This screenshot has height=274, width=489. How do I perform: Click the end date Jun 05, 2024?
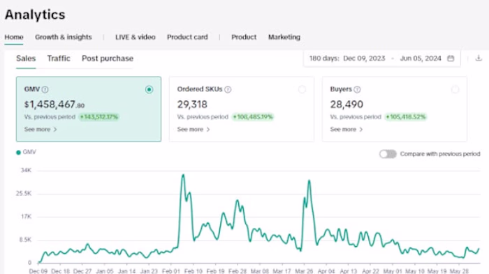tap(421, 59)
